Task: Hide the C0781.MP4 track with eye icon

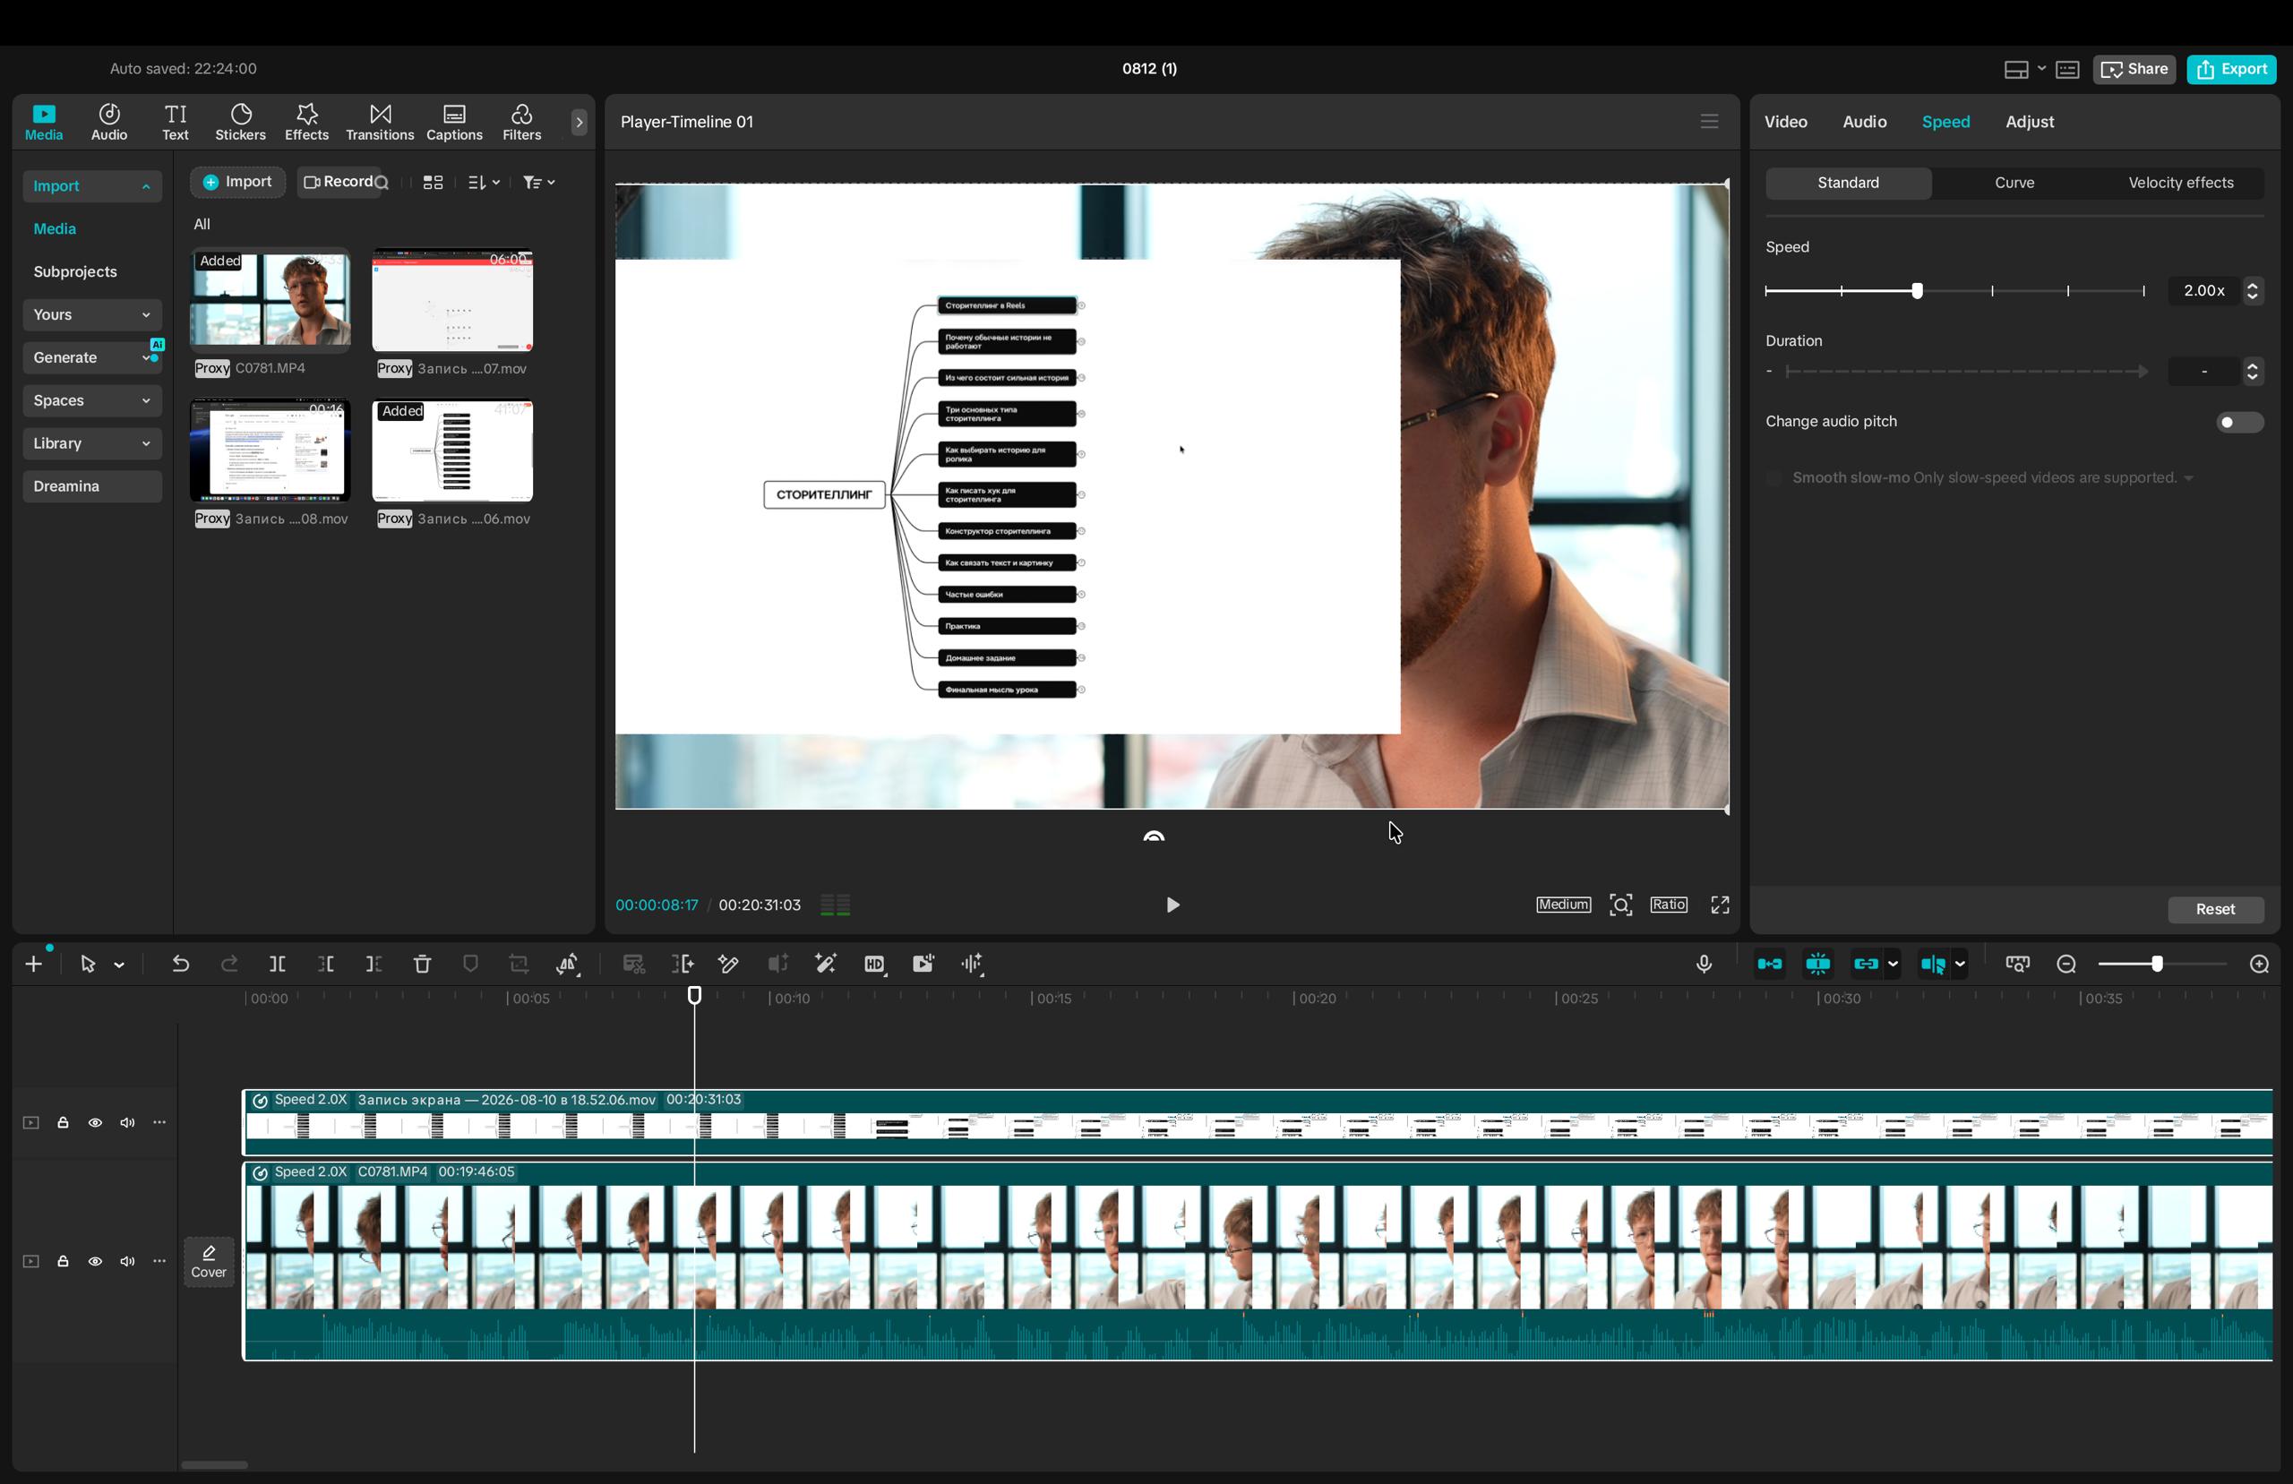Action: (x=94, y=1261)
